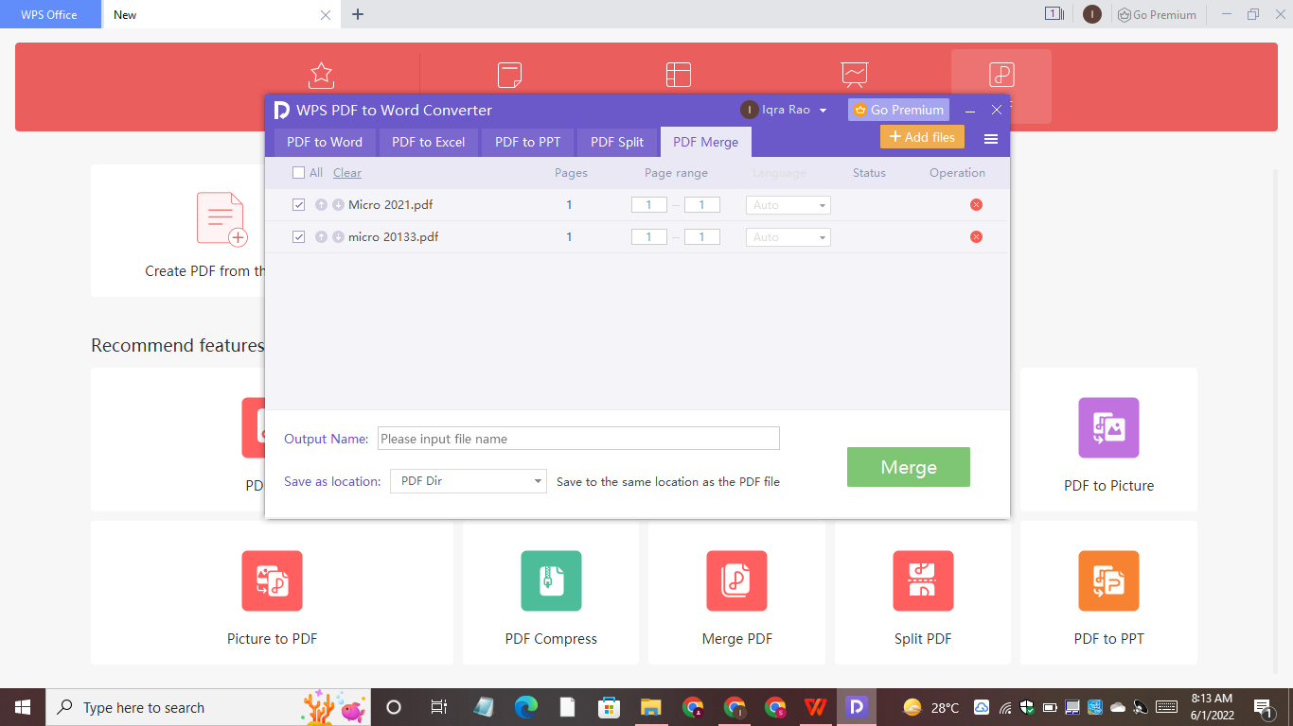Move Micro 2021.pdf down with its arrow
This screenshot has width=1293, height=726.
(338, 205)
